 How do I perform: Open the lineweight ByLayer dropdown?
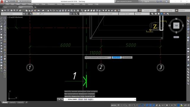[x=126, y=14]
